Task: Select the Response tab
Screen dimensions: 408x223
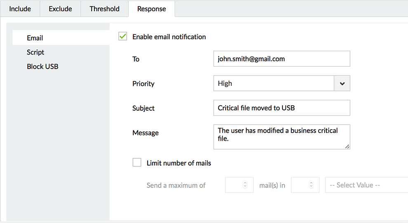Action: (151, 9)
